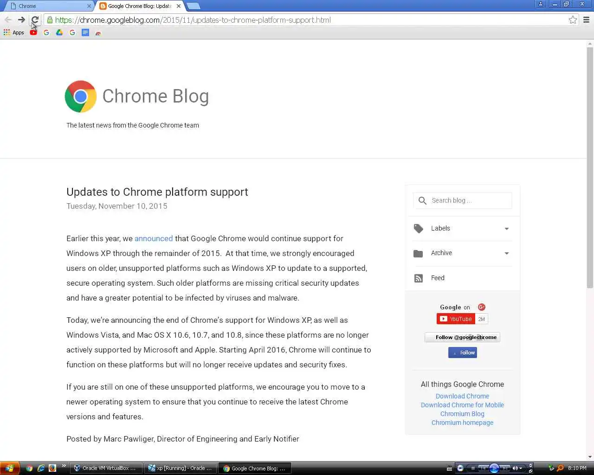594x475 pixels.
Task: Focus the Search blog input field
Action: click(x=462, y=200)
